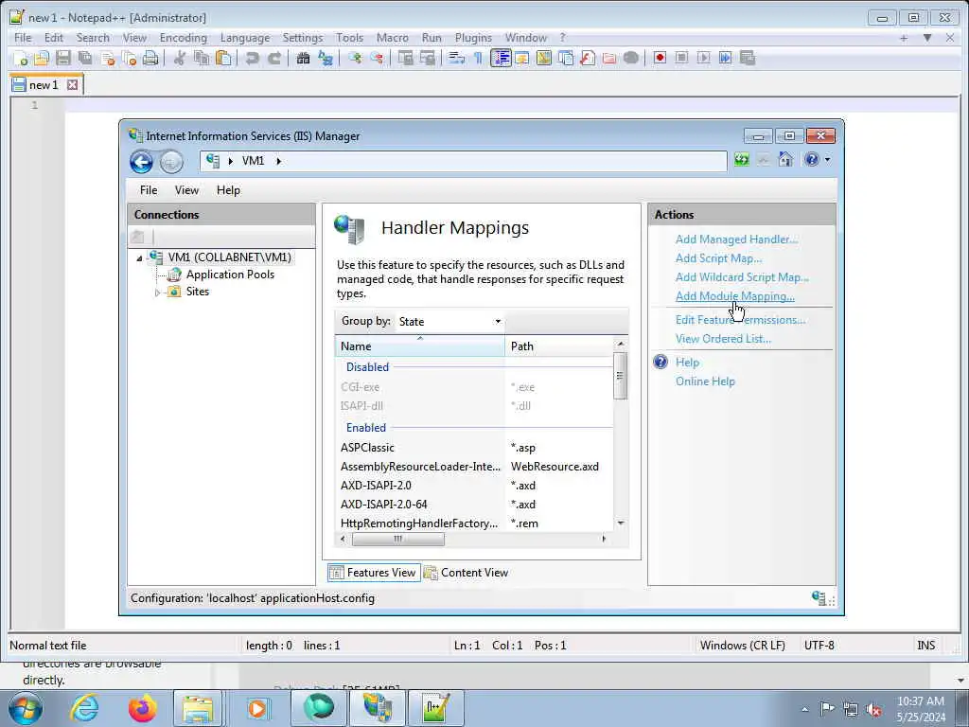Collapse the VM1 (COLLABNET\VM1) tree node
969x727 pixels.
tap(139, 258)
